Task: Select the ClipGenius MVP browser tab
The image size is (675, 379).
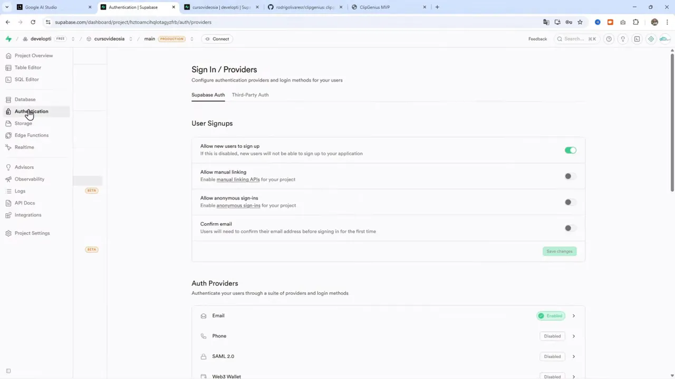Action: (x=374, y=7)
